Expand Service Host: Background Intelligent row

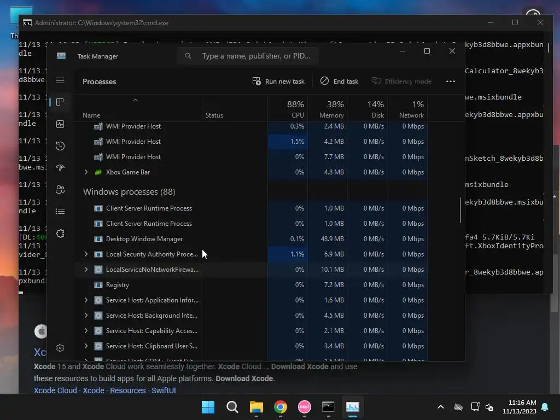86,316
